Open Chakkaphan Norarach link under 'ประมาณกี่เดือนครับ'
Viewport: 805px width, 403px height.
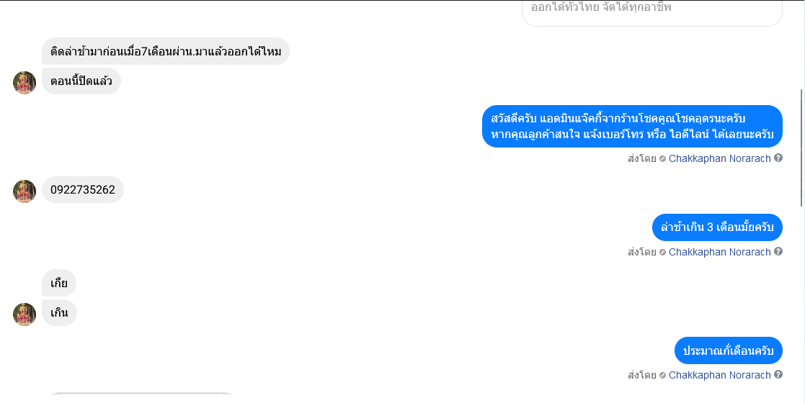point(719,375)
